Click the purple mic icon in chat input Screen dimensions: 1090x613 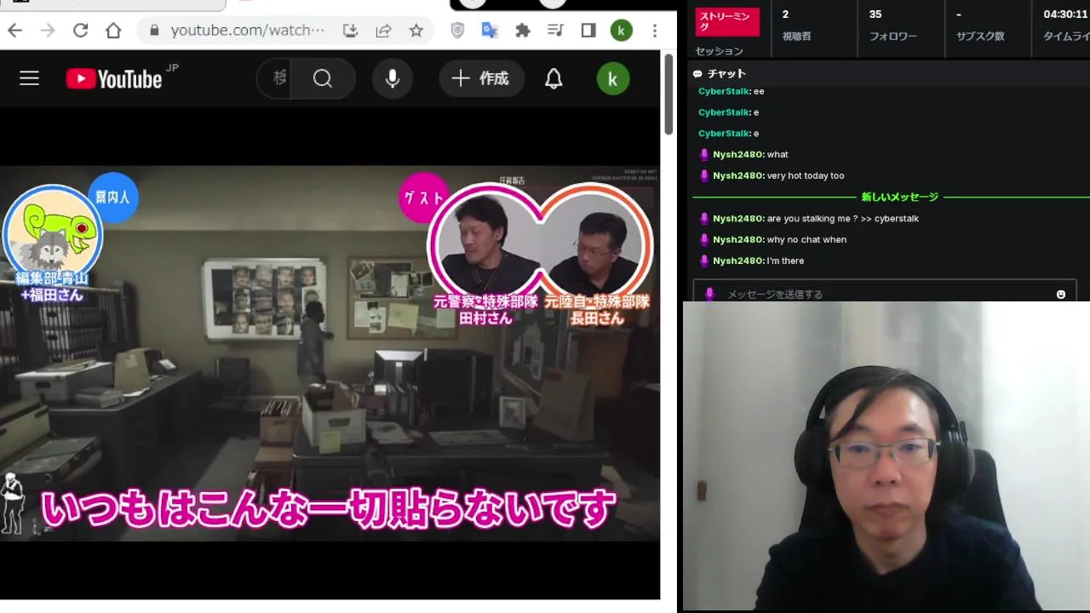(x=709, y=294)
